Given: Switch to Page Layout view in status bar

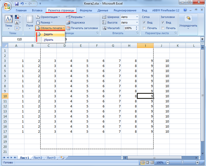Looking at the screenshot, I should (147, 162).
